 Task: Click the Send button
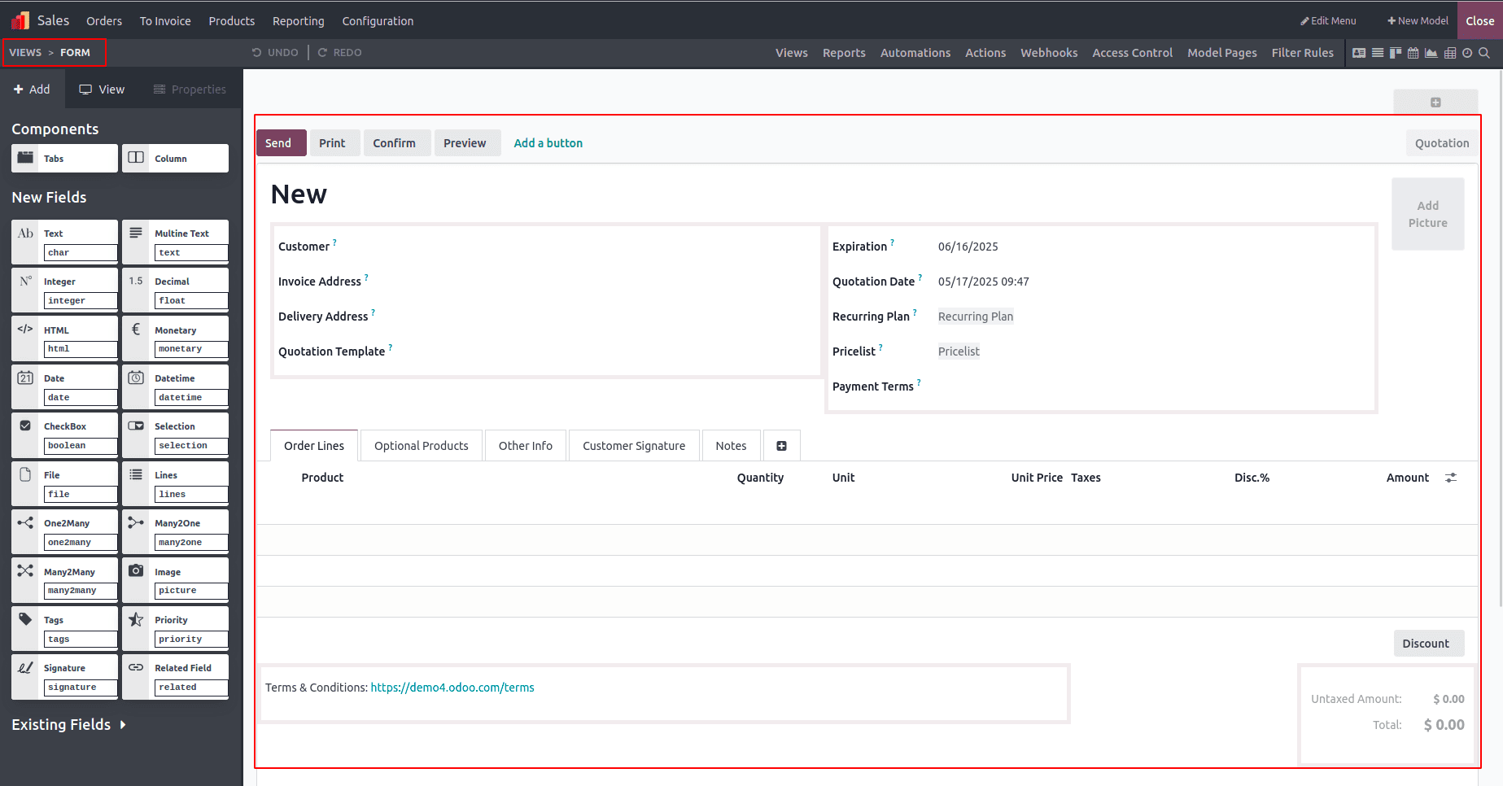coord(282,143)
